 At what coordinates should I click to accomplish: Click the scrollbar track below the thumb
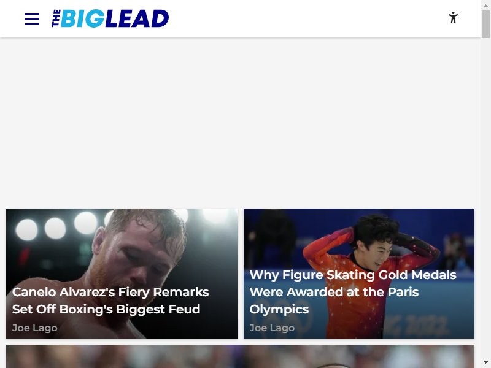[x=485, y=197]
